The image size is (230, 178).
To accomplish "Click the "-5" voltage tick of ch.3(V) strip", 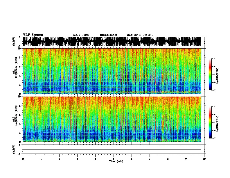I will [19, 154].
